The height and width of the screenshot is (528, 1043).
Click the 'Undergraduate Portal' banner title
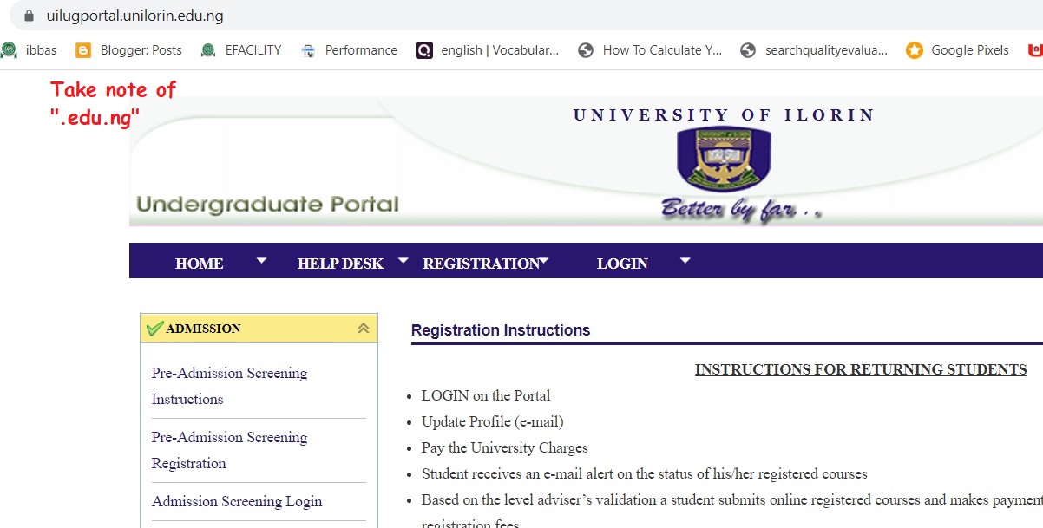tap(268, 205)
